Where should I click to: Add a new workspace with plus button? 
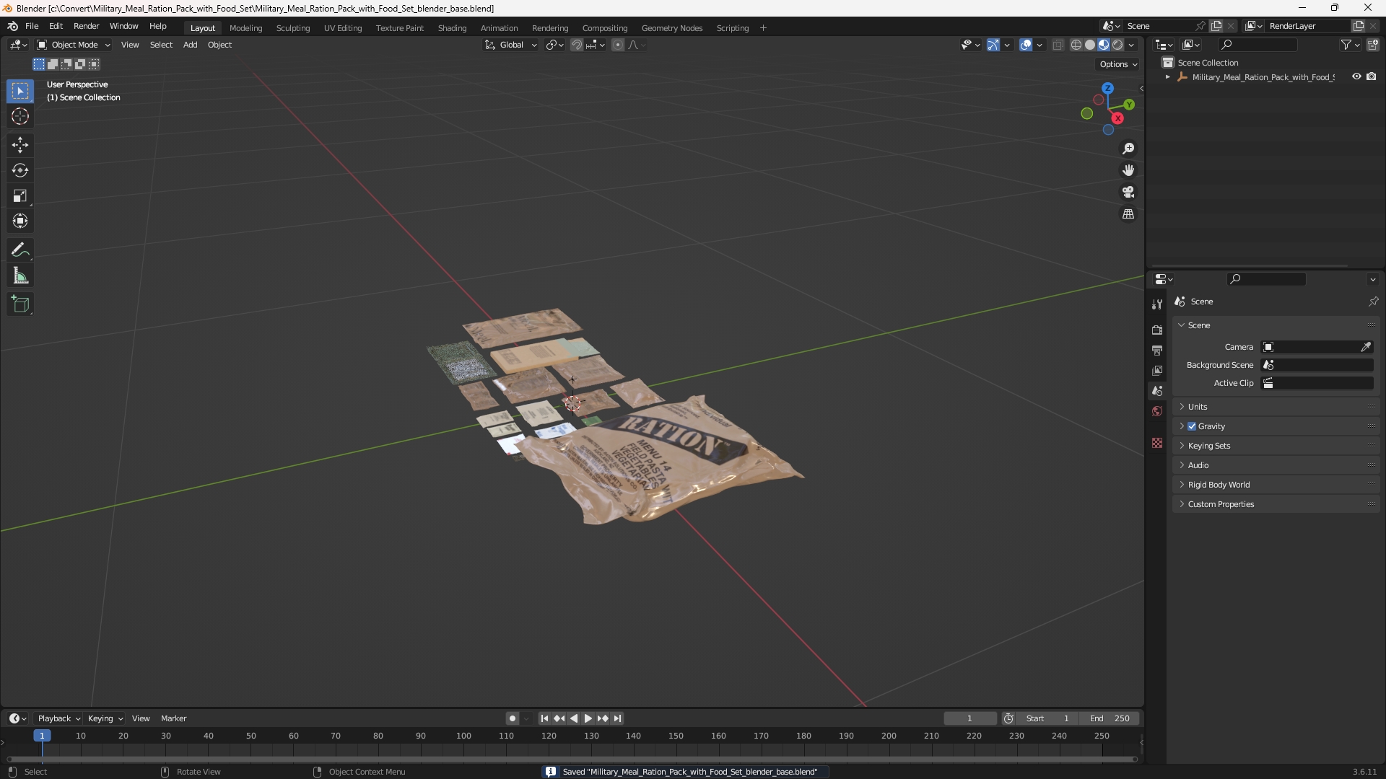(x=763, y=28)
